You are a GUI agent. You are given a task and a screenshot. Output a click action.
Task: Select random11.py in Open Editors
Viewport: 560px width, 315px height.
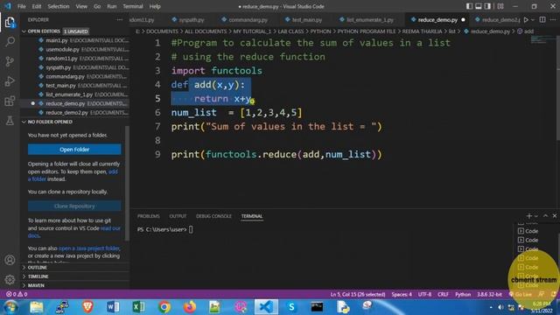[74, 59]
